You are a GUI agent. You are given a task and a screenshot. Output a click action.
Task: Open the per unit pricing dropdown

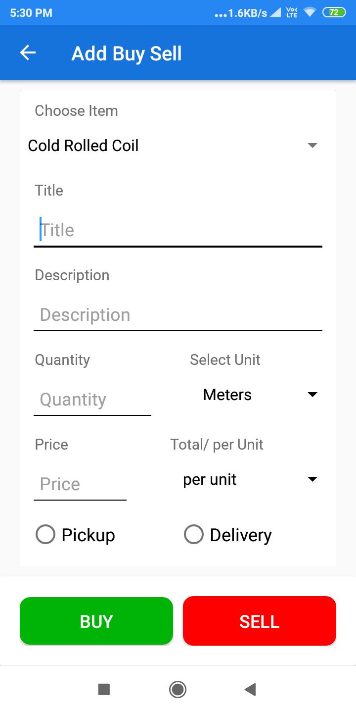(250, 479)
